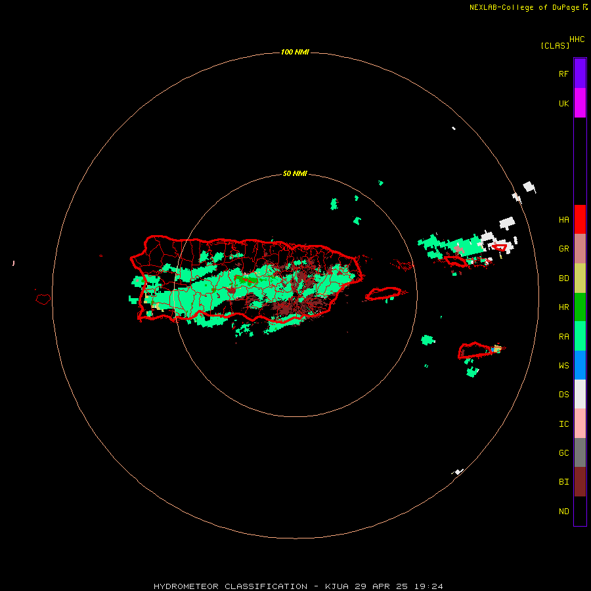Image resolution: width=591 pixels, height=591 pixels.
Task: Click the DS white legend swatch
Action: (580, 394)
